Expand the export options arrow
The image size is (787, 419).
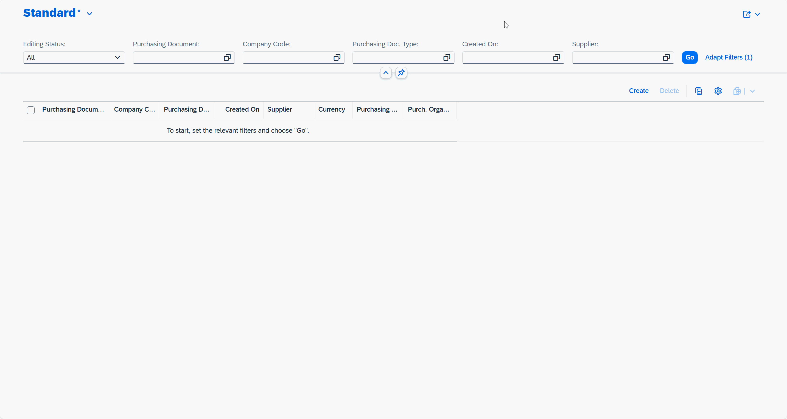tap(752, 91)
